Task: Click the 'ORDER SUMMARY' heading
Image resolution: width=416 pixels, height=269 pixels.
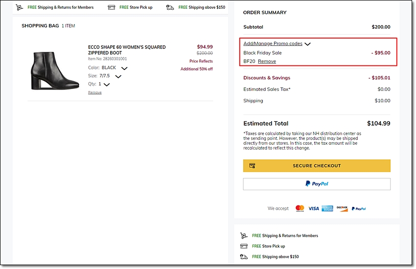Action: [265, 12]
